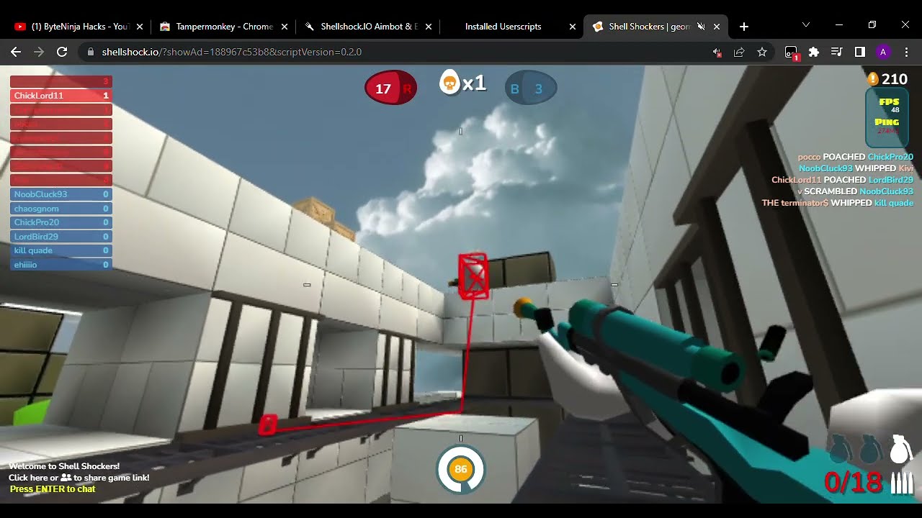Screen dimensions: 922x518
Task: Select ChickLord11 in the scoreboard
Action: pyautogui.click(x=61, y=96)
